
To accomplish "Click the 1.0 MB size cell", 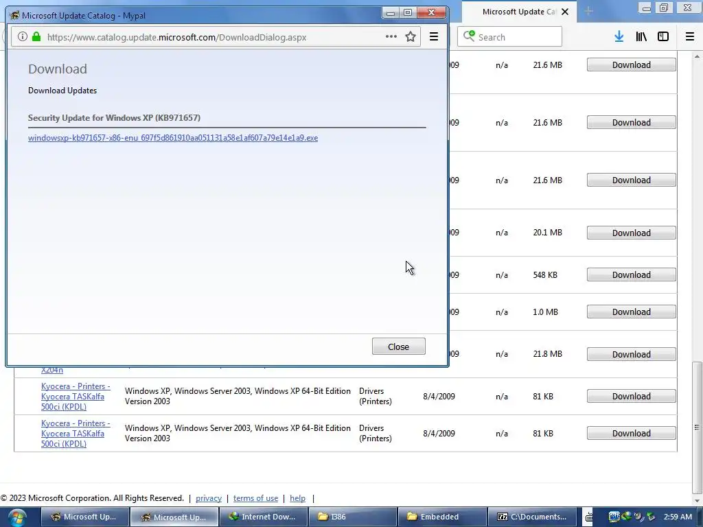I will click(x=545, y=312).
